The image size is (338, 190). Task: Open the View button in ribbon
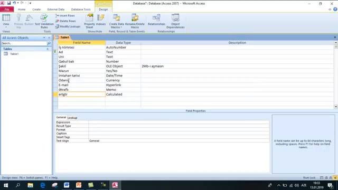(x=6, y=21)
